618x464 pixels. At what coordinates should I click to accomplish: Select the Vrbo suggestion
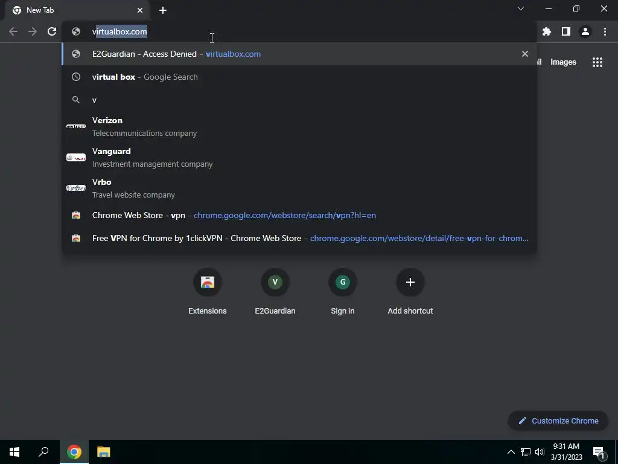tap(299, 188)
